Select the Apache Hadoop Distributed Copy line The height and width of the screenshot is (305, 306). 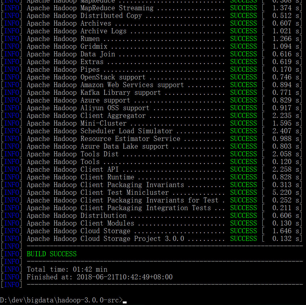(83, 16)
